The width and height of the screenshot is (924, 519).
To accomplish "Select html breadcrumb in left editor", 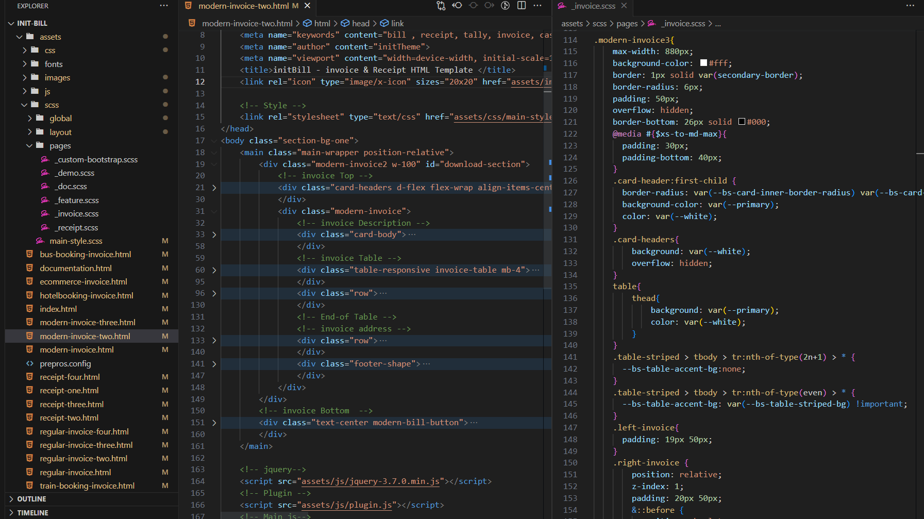I will 322,23.
